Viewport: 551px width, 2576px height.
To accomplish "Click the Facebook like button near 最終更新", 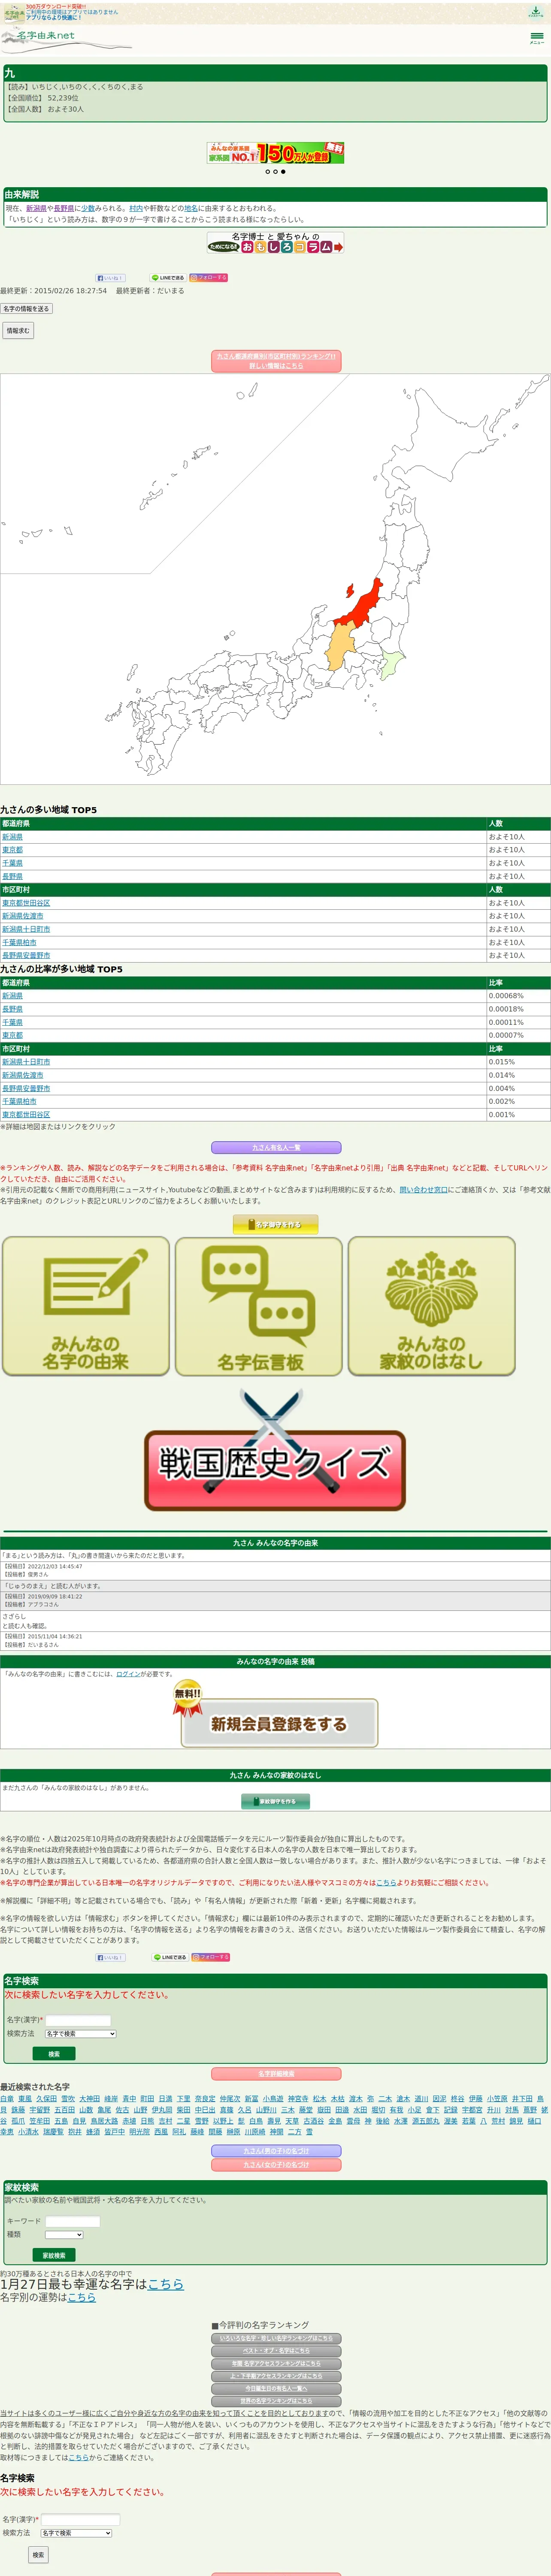I will (110, 278).
